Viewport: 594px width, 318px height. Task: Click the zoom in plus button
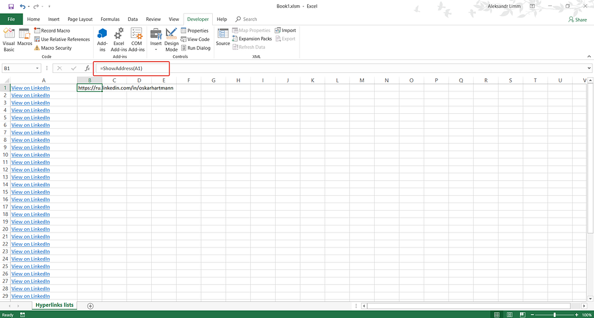coord(576,314)
